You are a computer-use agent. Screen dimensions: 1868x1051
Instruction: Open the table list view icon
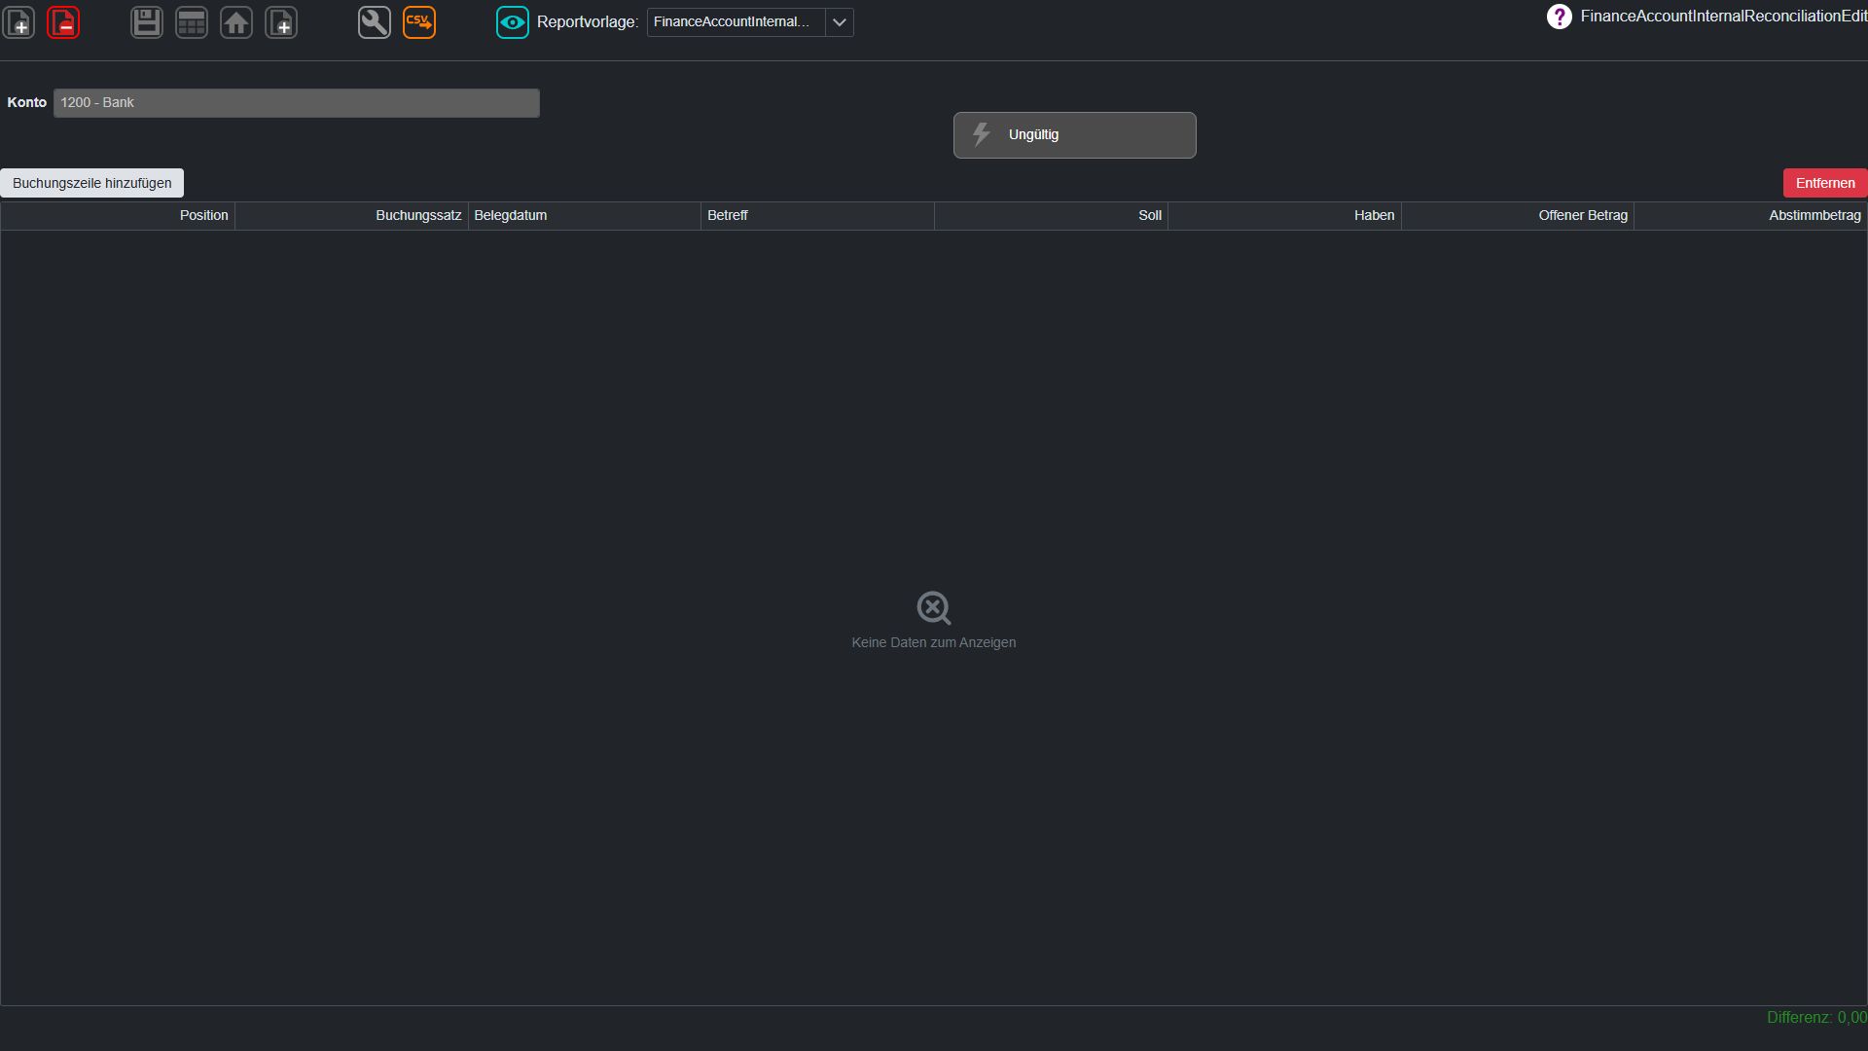pyautogui.click(x=192, y=22)
